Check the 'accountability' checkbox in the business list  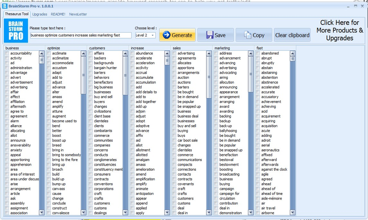[x=7, y=53]
